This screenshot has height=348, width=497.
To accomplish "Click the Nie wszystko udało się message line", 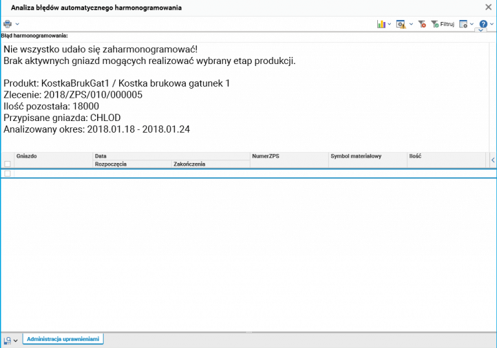I will [x=100, y=49].
